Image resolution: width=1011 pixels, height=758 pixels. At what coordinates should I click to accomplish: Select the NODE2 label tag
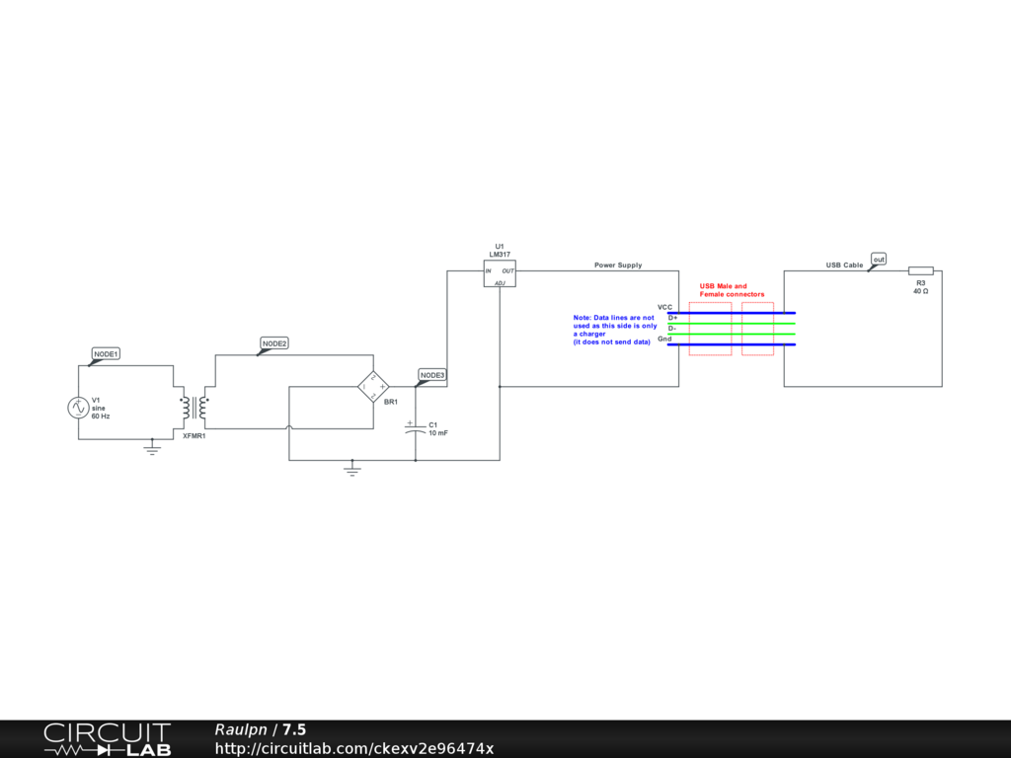[273, 343]
